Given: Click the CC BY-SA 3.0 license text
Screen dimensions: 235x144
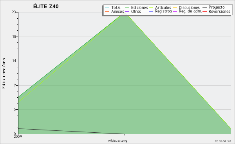Looking at the screenshot, I should tap(223, 141).
